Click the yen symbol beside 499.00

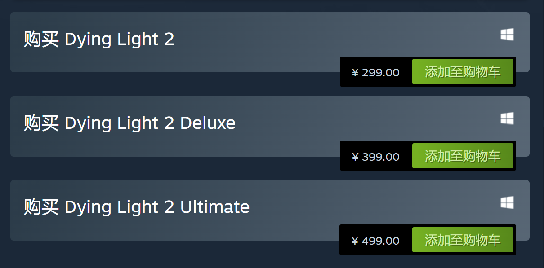355,241
